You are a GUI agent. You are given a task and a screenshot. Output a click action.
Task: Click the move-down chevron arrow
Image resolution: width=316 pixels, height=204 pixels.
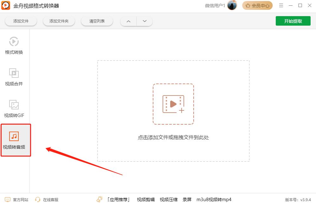(145, 21)
